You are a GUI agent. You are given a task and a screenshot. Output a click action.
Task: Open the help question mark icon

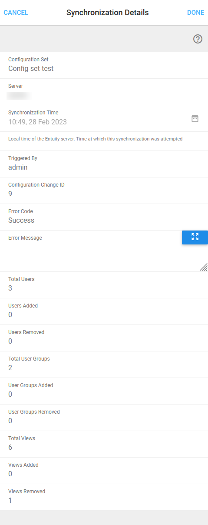coord(198,39)
